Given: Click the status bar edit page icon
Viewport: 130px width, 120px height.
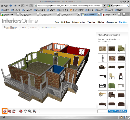Looking at the screenshot, I should point(126,117).
